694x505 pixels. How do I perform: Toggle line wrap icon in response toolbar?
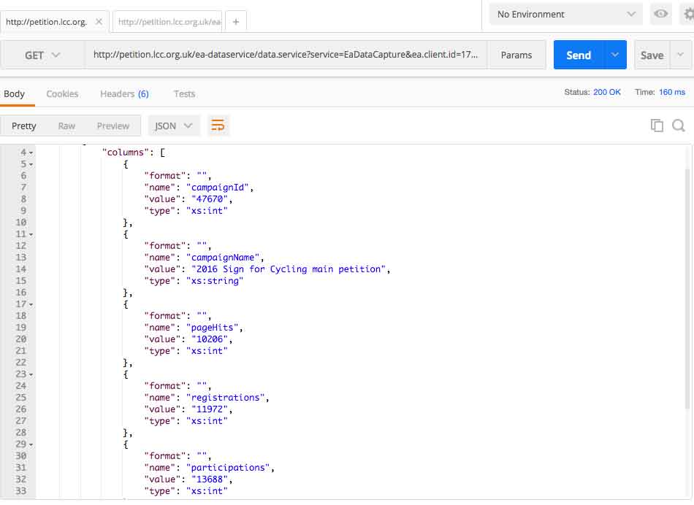coord(218,126)
